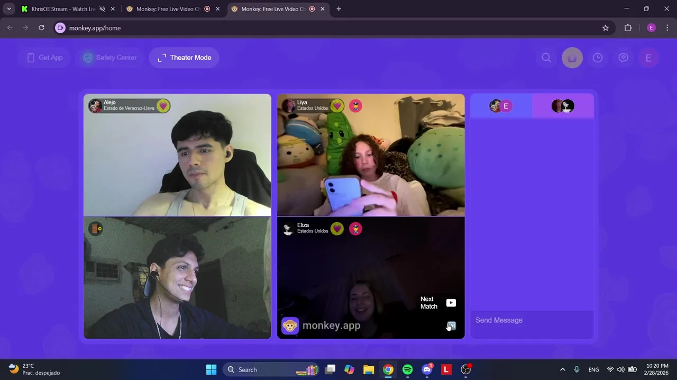Launch Copilot from the taskbar
The height and width of the screenshot is (380, 677).
coord(349,369)
